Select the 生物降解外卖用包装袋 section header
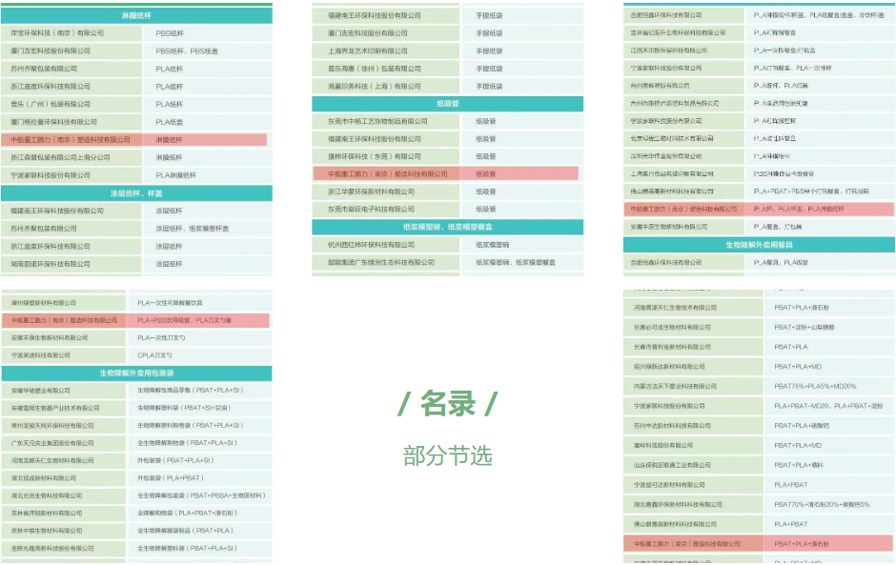Screen dimensions: 896x565 pos(136,373)
